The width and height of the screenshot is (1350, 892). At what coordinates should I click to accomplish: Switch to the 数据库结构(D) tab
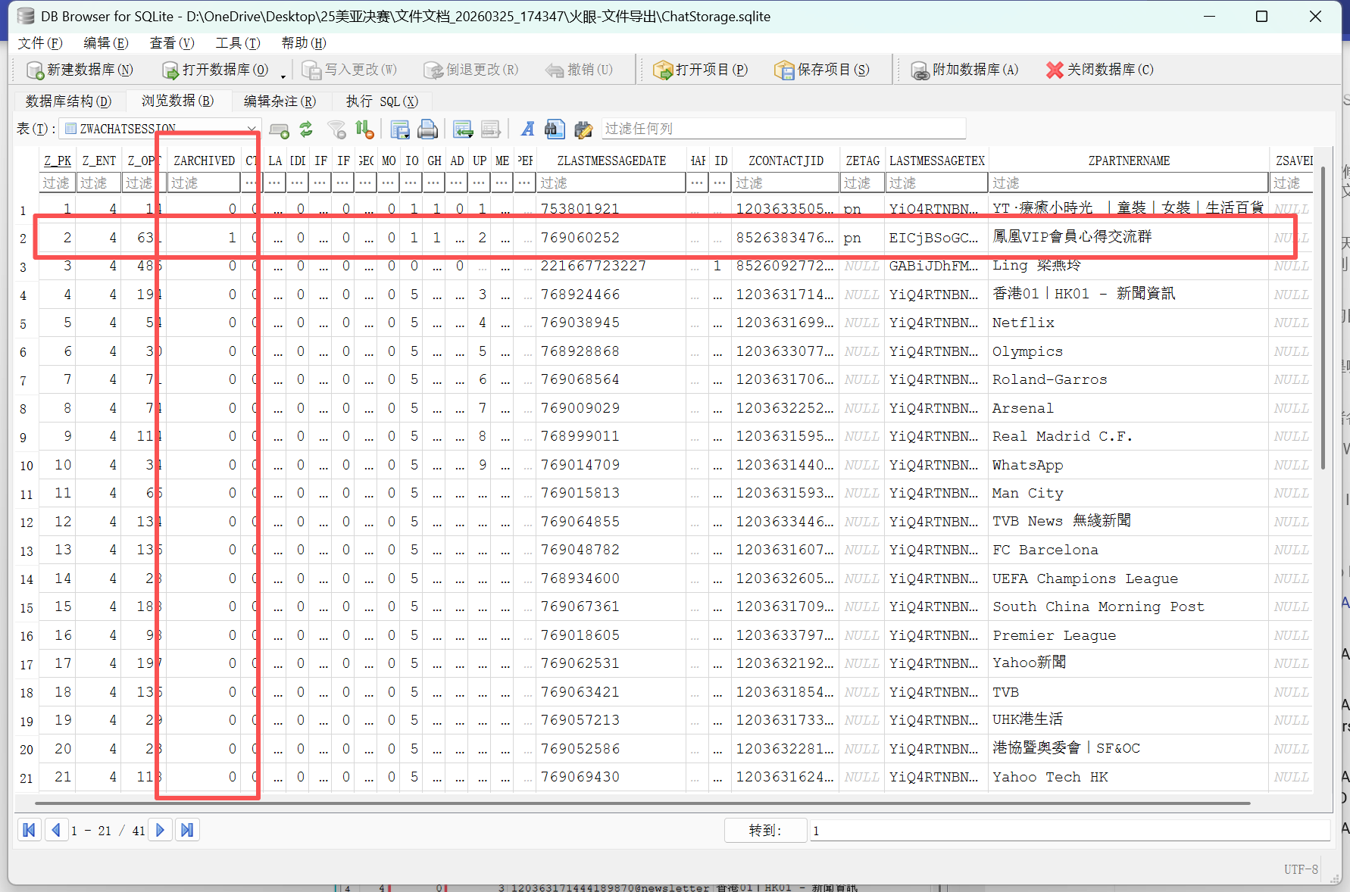(x=68, y=101)
